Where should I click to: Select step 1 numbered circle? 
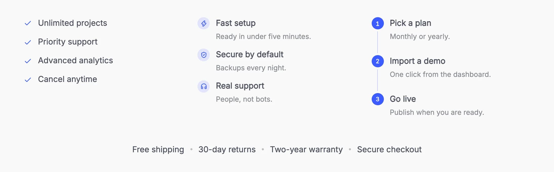coord(378,24)
